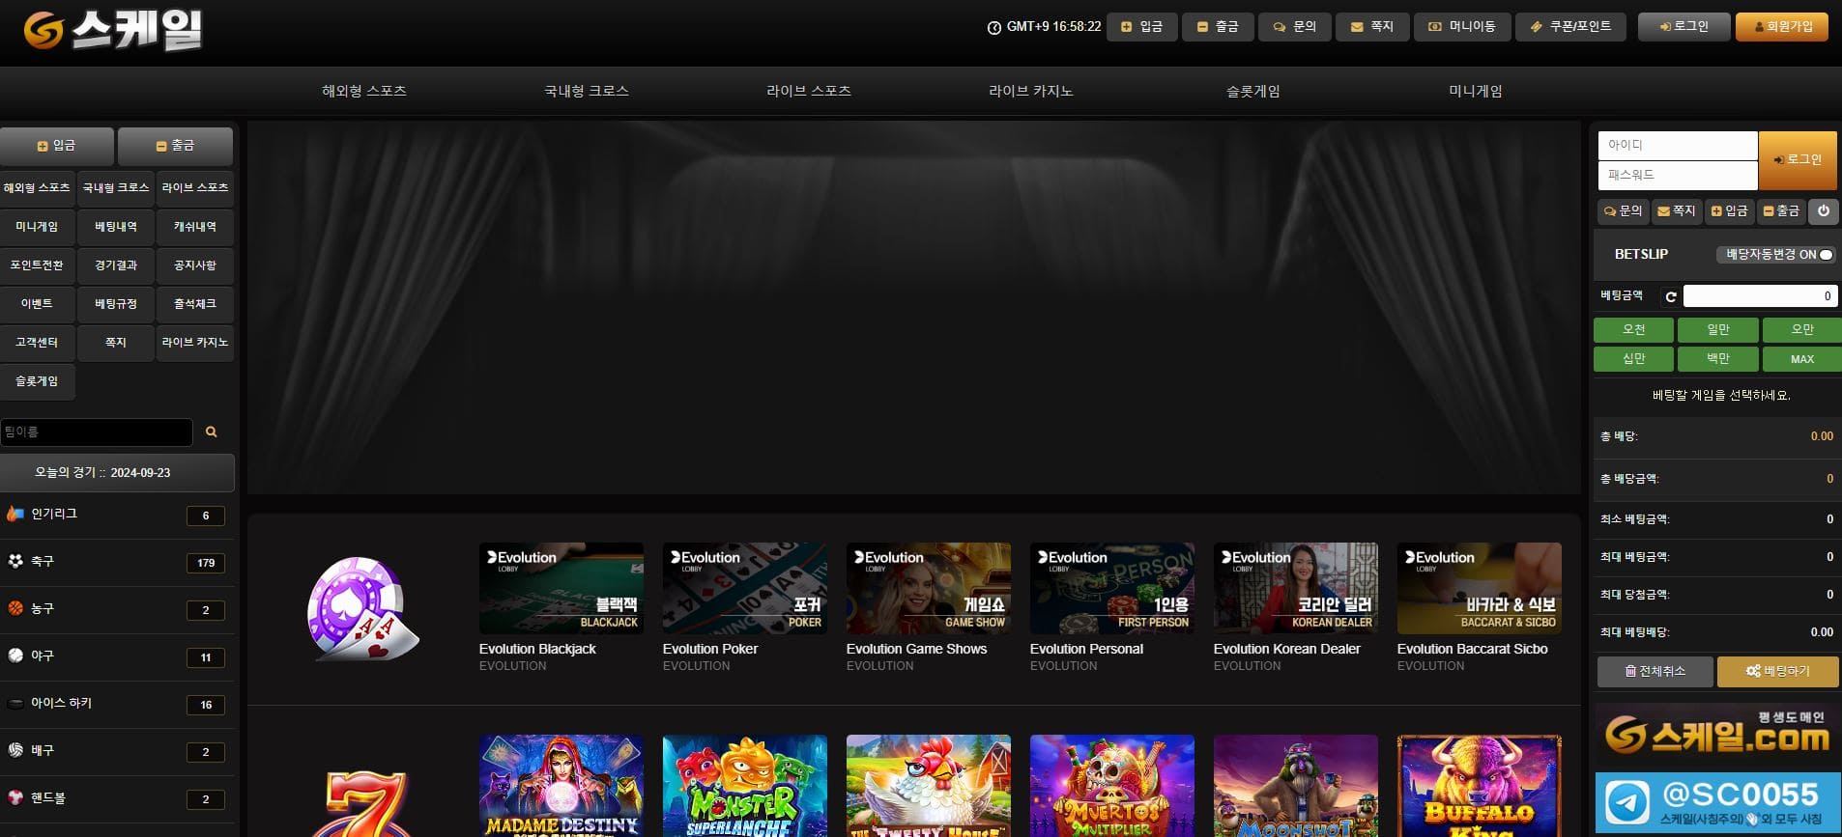
Task: Open Evolution Korean Dealer thumbnail
Action: point(1296,588)
